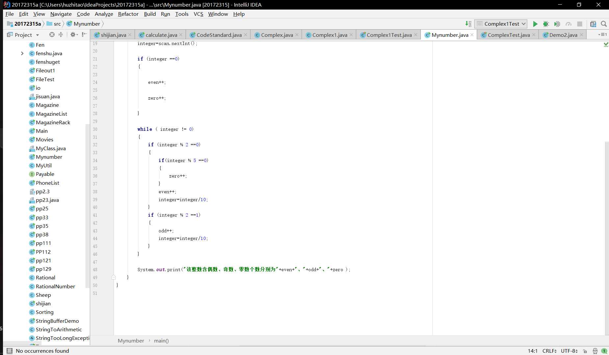Screen dimensions: 609x355
Task: Select pp2.3 in the project tree
Action: pyautogui.click(x=42, y=191)
